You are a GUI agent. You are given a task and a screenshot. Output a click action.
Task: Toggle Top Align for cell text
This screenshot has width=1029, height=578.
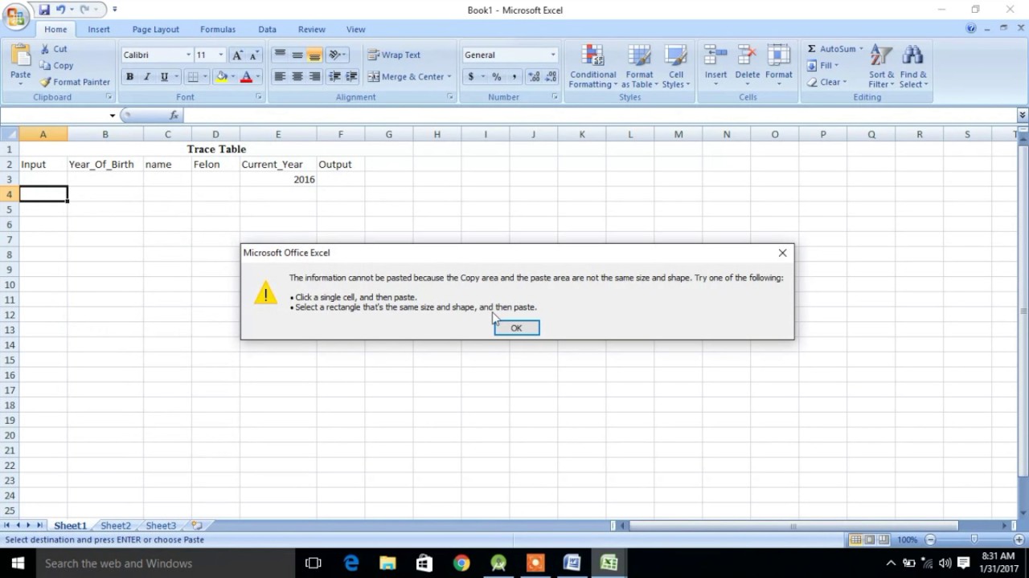280,55
